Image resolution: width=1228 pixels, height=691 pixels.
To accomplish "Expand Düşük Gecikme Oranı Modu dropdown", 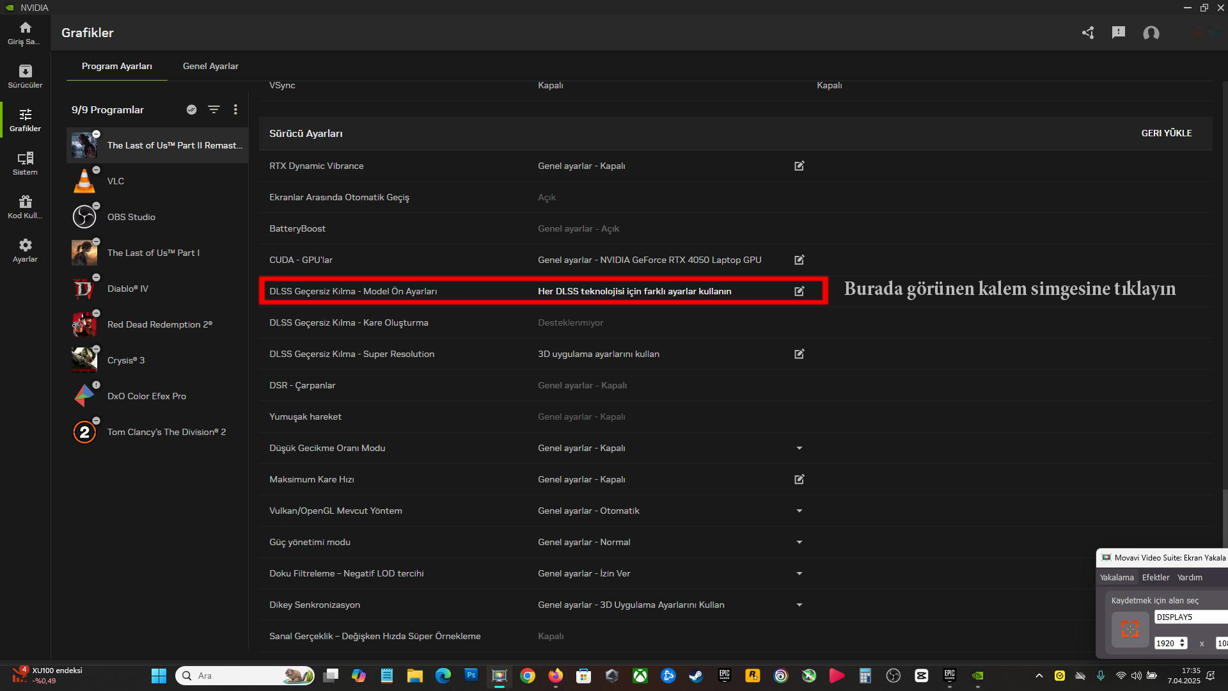I will [x=799, y=448].
